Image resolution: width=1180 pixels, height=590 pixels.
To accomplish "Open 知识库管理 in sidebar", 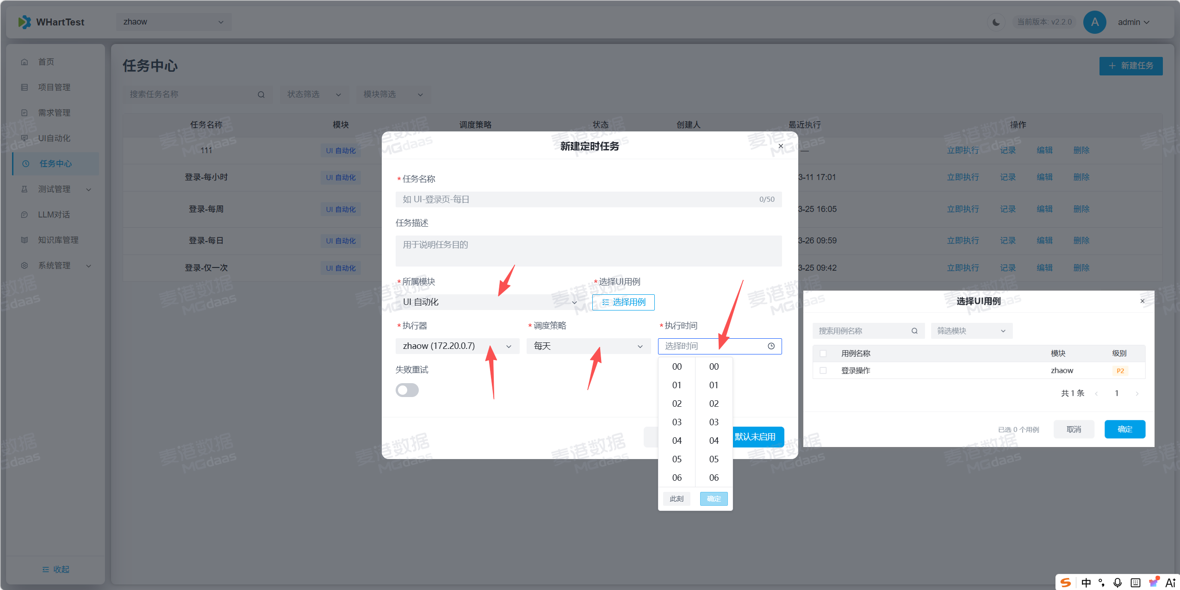I will coord(58,240).
